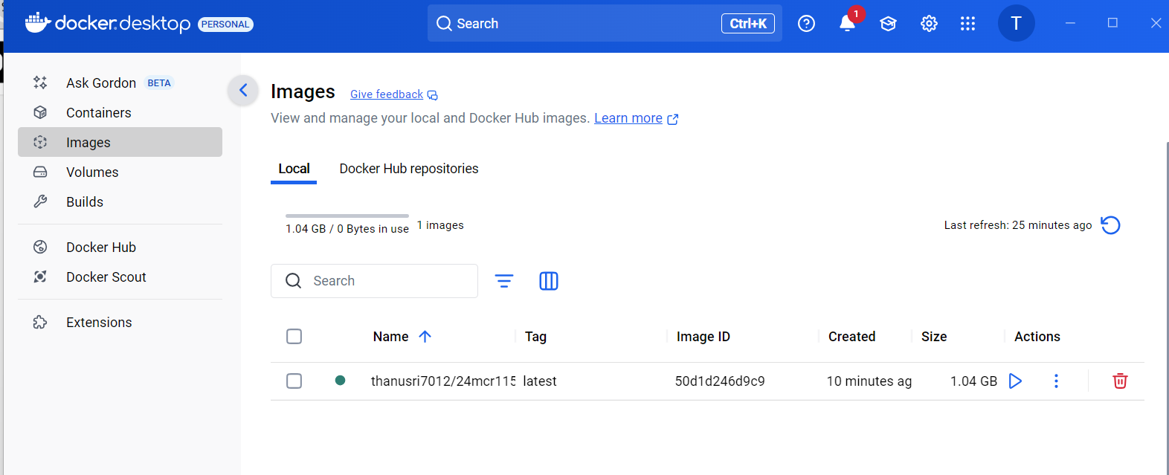Focus the top Search bar
This screenshot has width=1169, height=475.
pyautogui.click(x=605, y=23)
